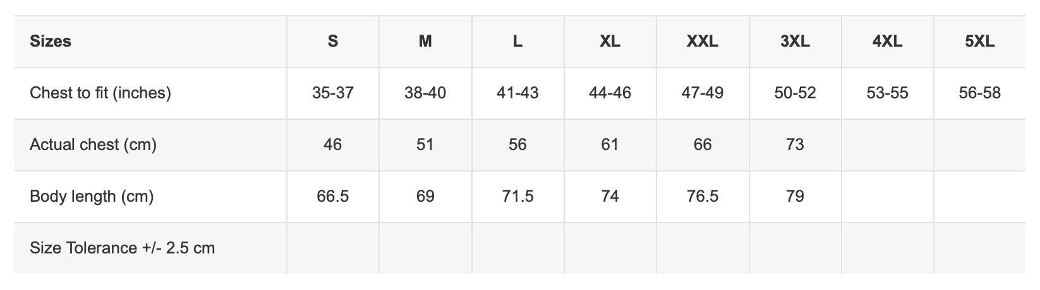Viewport: 1040px width, 290px height.
Task: Click the Body length (cm) row label
Action: click(92, 197)
